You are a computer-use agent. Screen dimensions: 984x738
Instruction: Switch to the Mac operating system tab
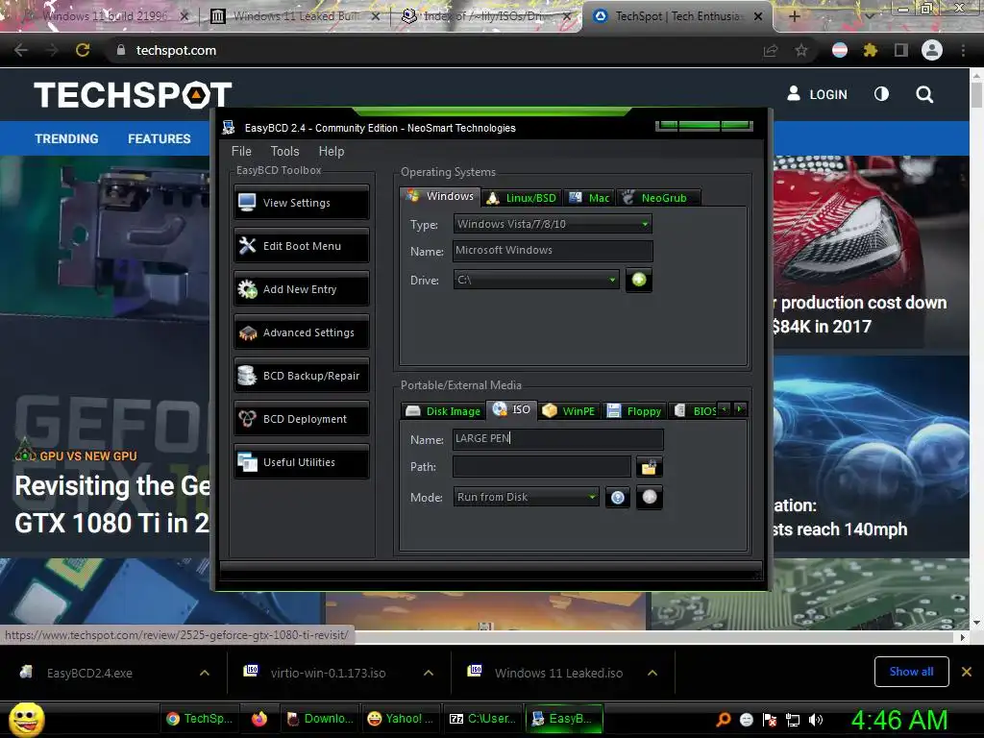click(x=589, y=198)
